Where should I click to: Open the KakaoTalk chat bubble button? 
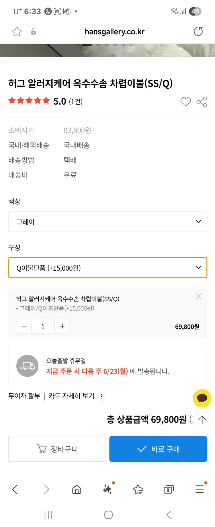coord(202,398)
